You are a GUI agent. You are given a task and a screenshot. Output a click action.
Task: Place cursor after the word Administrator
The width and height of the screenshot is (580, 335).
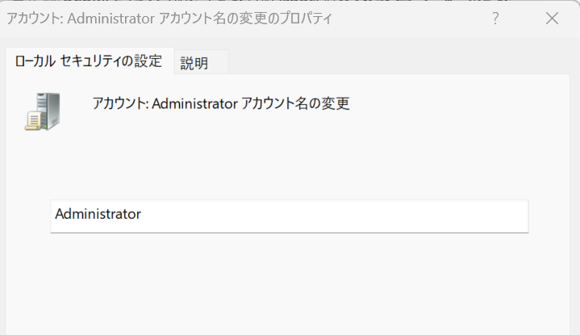pyautogui.click(x=142, y=214)
